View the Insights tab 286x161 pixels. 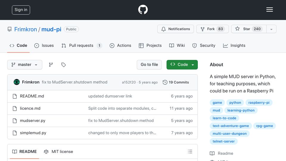234,45
